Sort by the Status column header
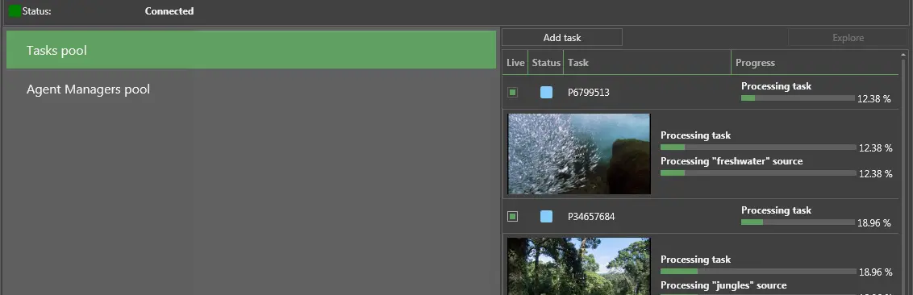 tap(546, 62)
